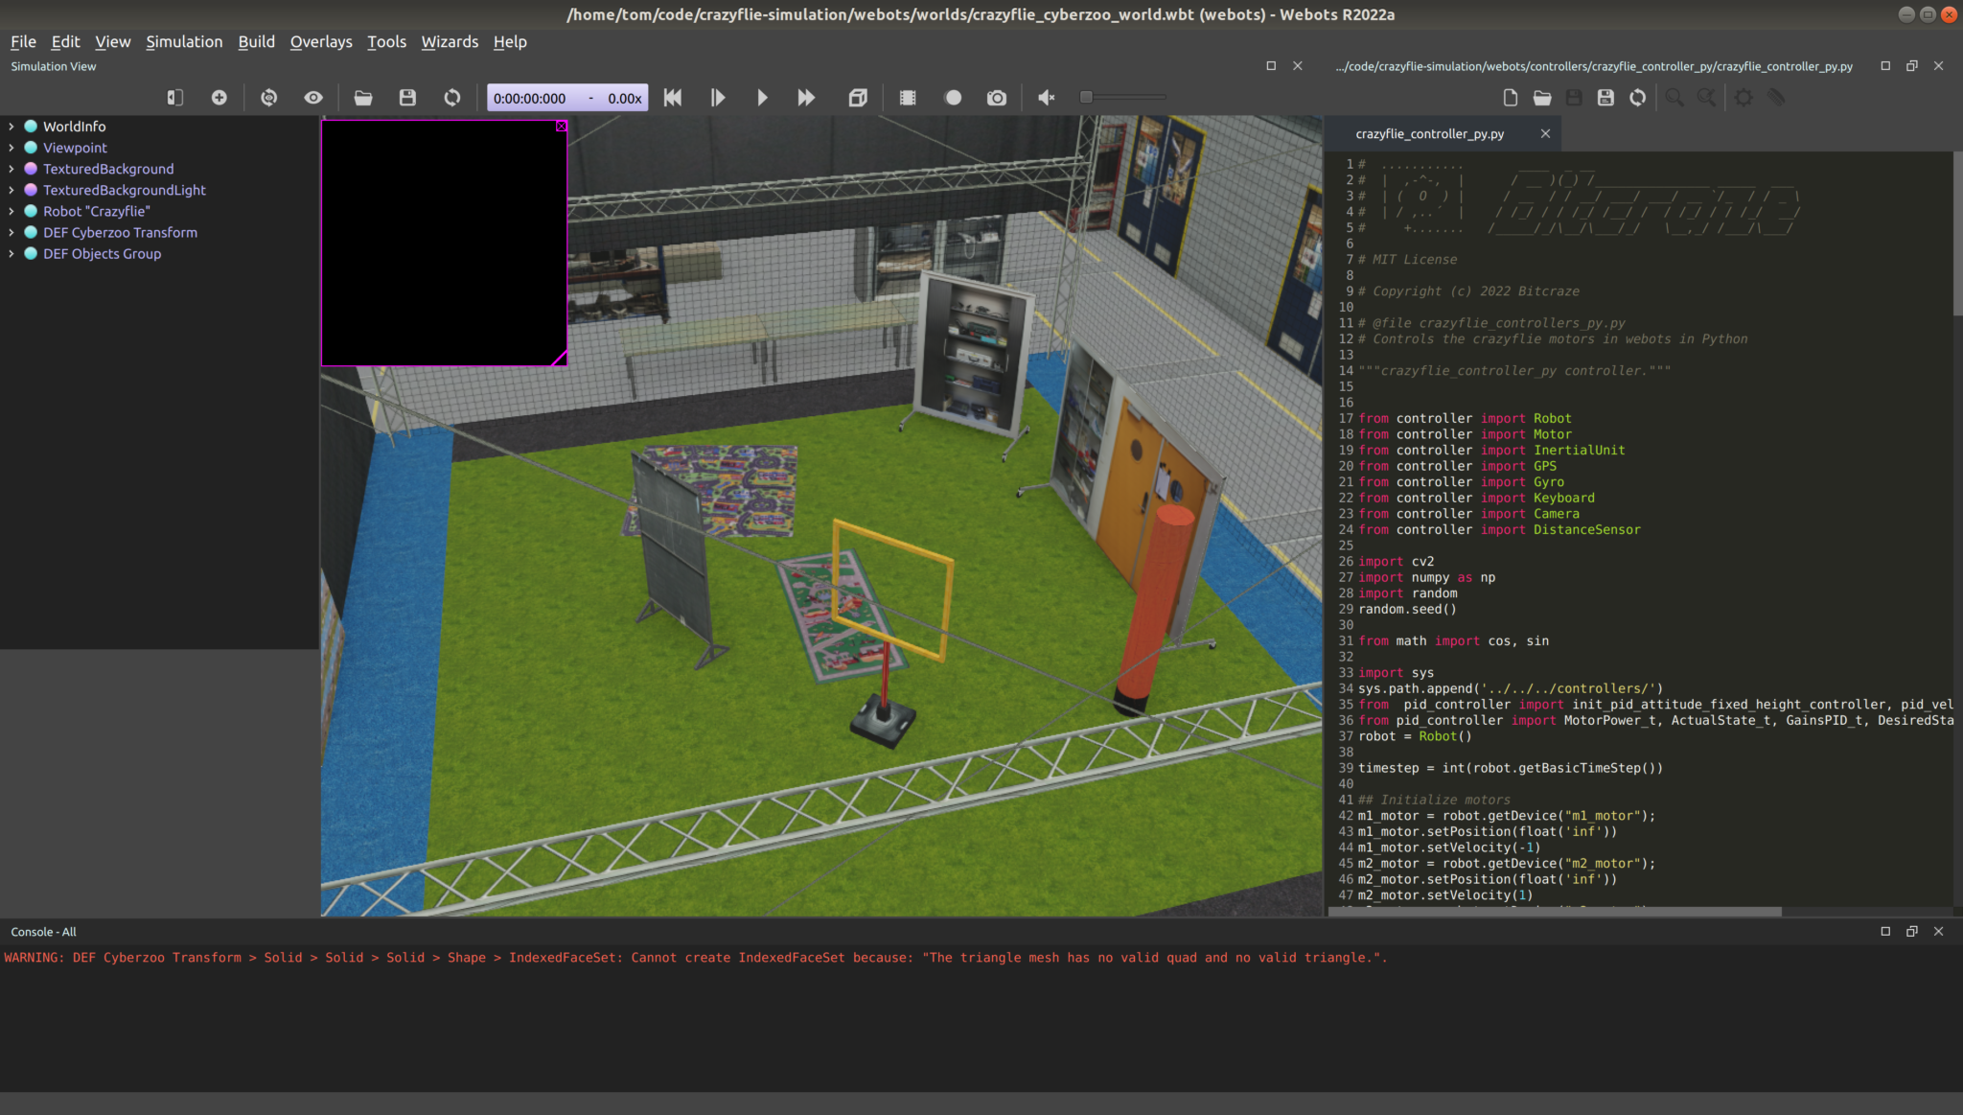Take a screenshot with the camera icon

[x=997, y=98]
